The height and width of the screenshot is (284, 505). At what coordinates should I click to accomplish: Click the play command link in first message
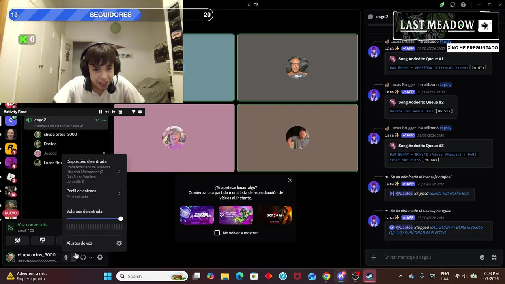click(x=445, y=41)
